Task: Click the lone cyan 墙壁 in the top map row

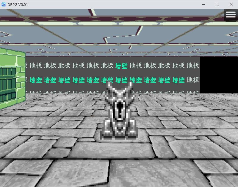Action: (121, 66)
